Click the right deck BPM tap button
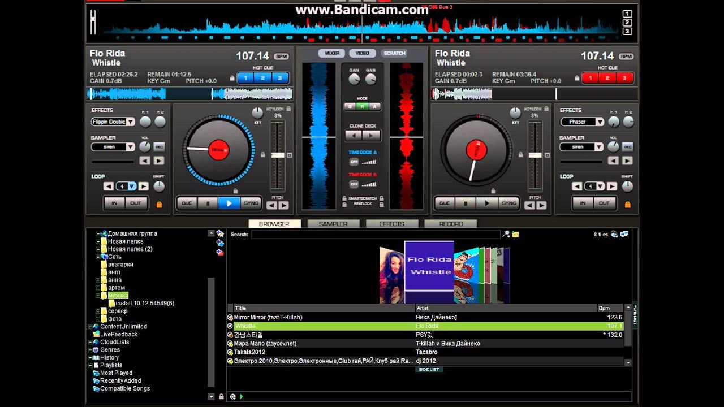Screen dimensions: 724x407 [x=626, y=57]
